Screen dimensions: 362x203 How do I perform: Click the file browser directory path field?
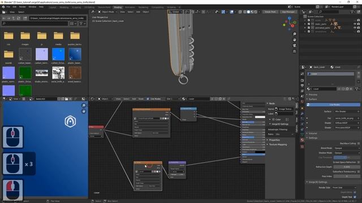point(58,18)
